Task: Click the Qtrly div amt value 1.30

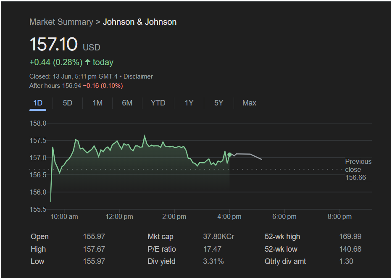Action: tap(346, 261)
